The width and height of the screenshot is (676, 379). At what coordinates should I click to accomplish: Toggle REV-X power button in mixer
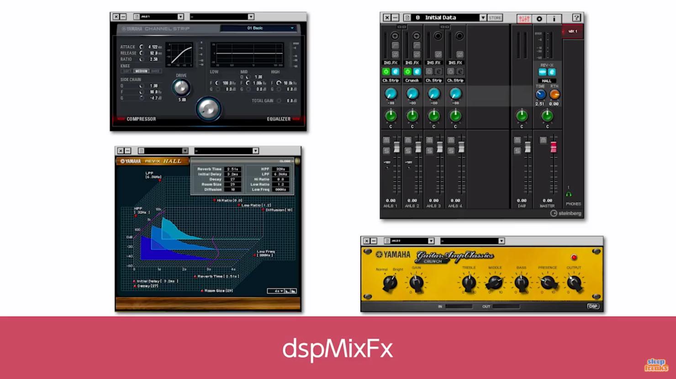pos(542,72)
